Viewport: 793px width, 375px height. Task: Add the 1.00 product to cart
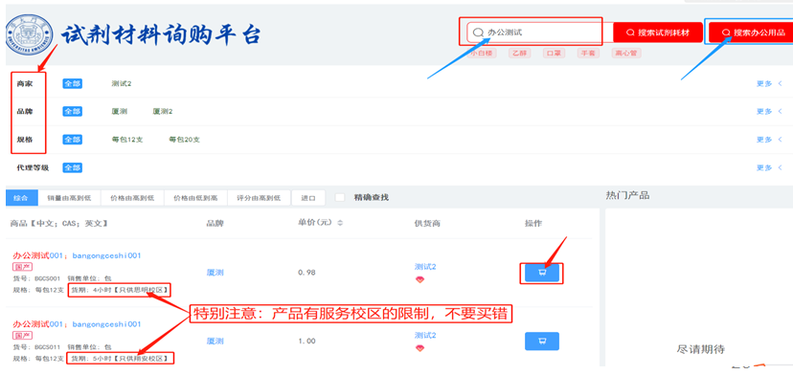point(542,342)
